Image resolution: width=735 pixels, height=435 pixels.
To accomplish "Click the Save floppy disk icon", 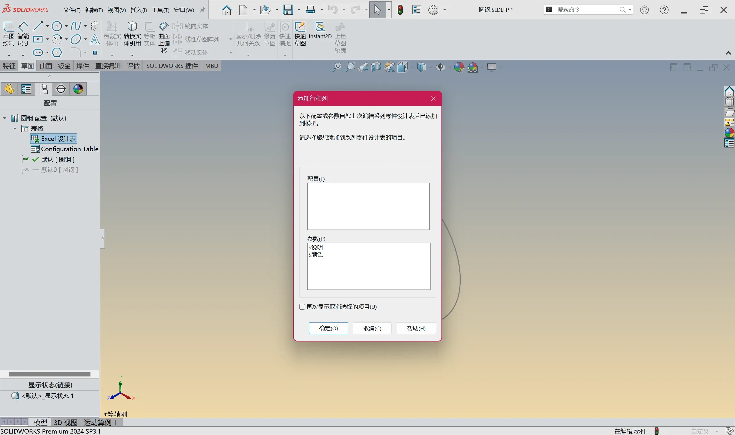I will coord(288,10).
